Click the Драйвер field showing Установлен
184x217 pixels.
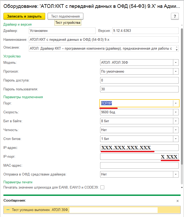62,31
